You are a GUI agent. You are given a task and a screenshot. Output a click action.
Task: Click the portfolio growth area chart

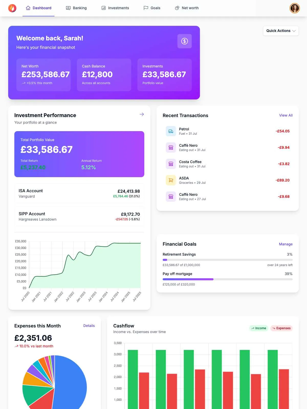pos(85,265)
